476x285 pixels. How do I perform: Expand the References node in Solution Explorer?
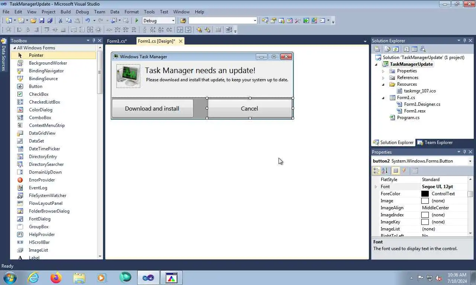pyautogui.click(x=383, y=78)
